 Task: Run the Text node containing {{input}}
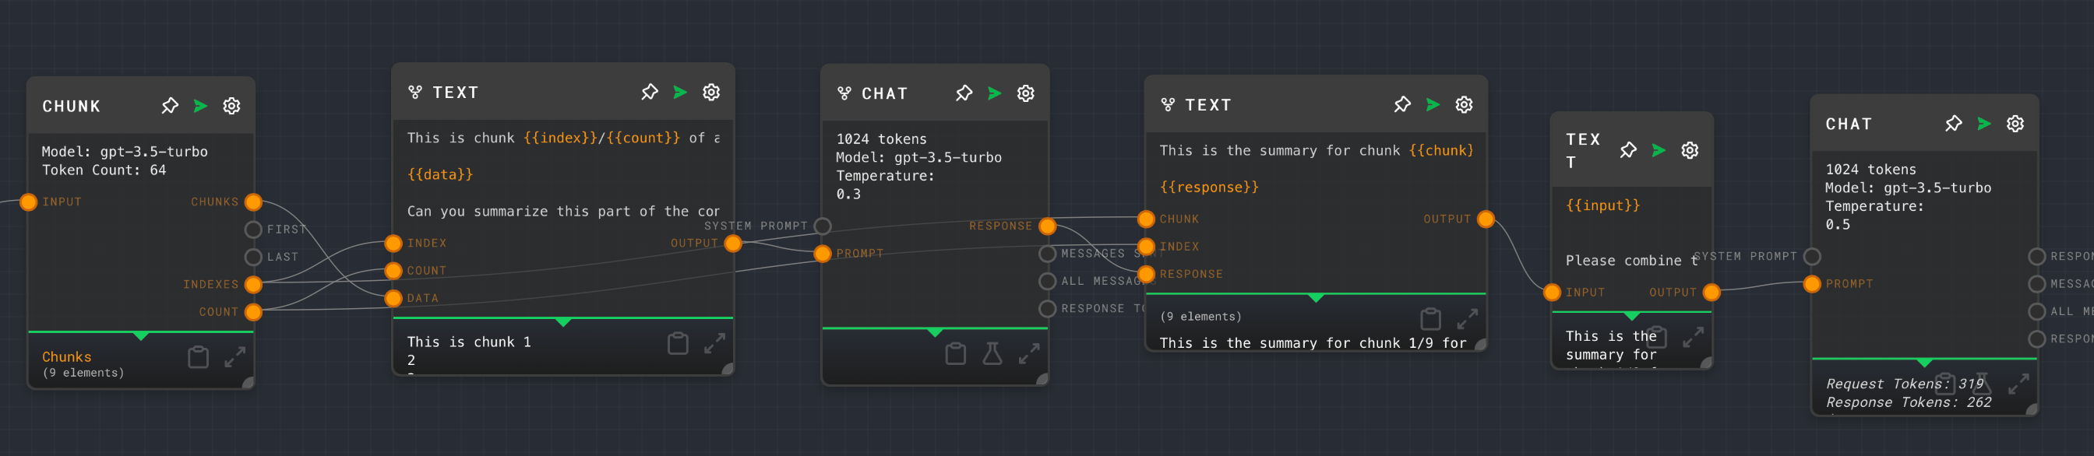click(x=1659, y=151)
